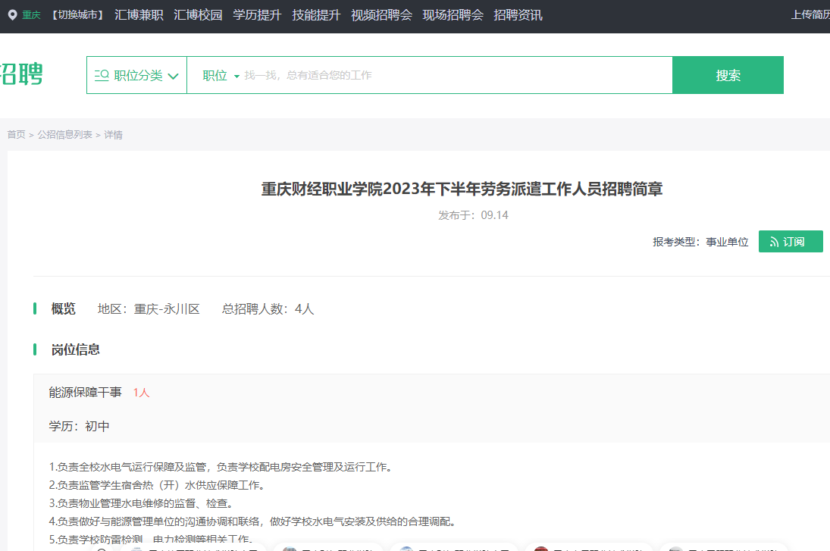Click the 重庆 city label

pos(31,15)
